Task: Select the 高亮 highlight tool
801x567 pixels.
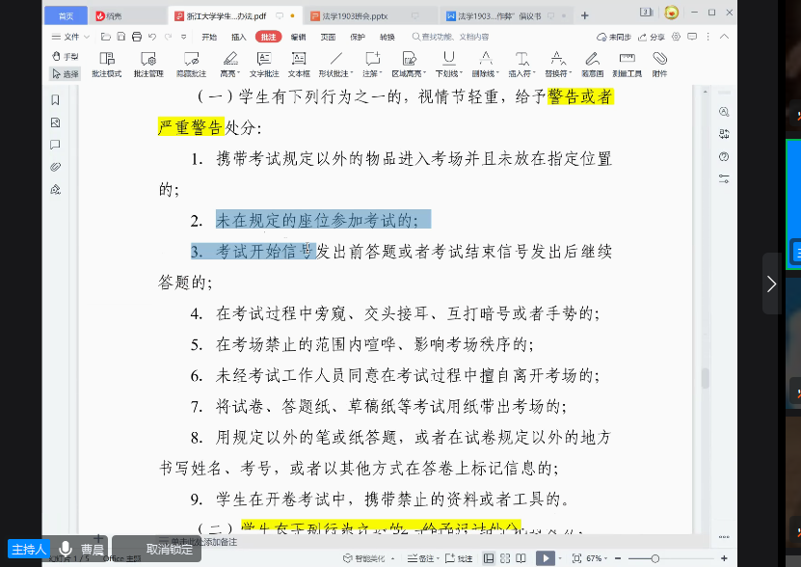Action: 229,65
